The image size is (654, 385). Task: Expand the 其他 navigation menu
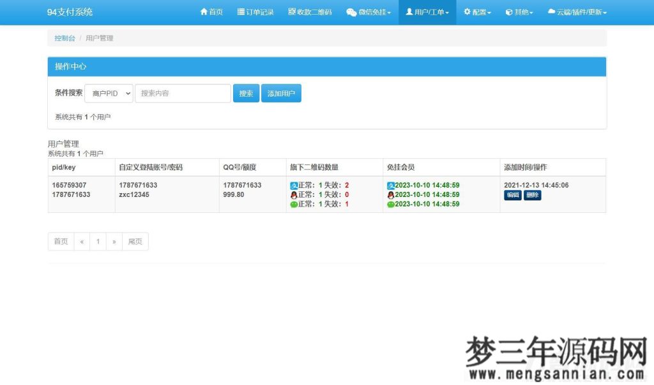pos(519,11)
